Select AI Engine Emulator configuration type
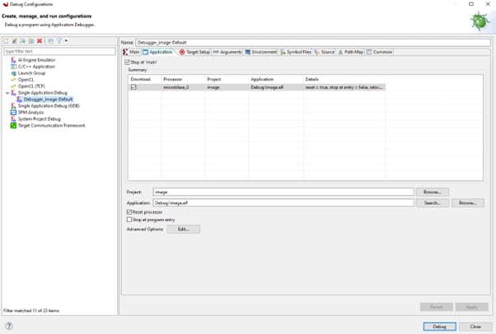The width and height of the screenshot is (496, 334). click(x=36, y=60)
